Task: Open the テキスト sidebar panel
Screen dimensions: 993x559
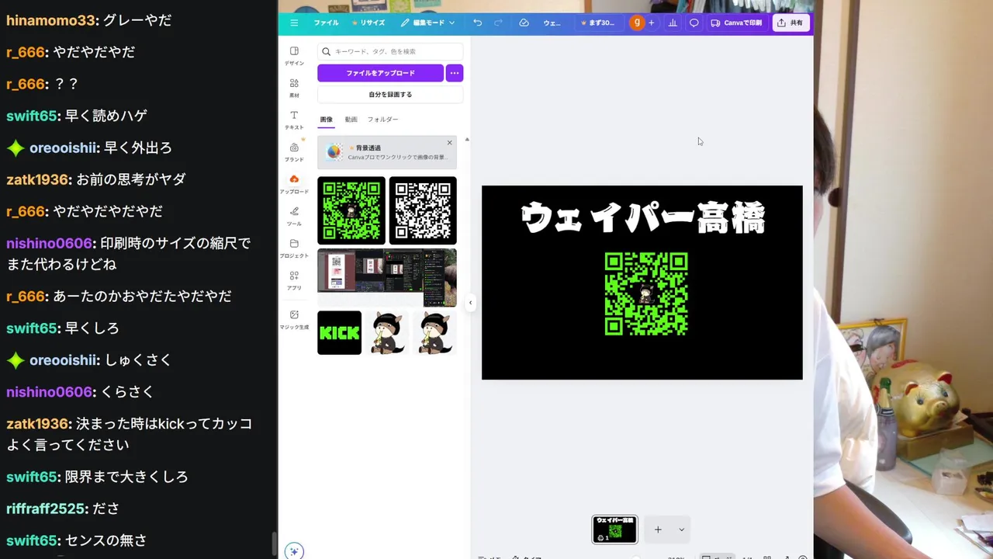Action: click(x=294, y=120)
